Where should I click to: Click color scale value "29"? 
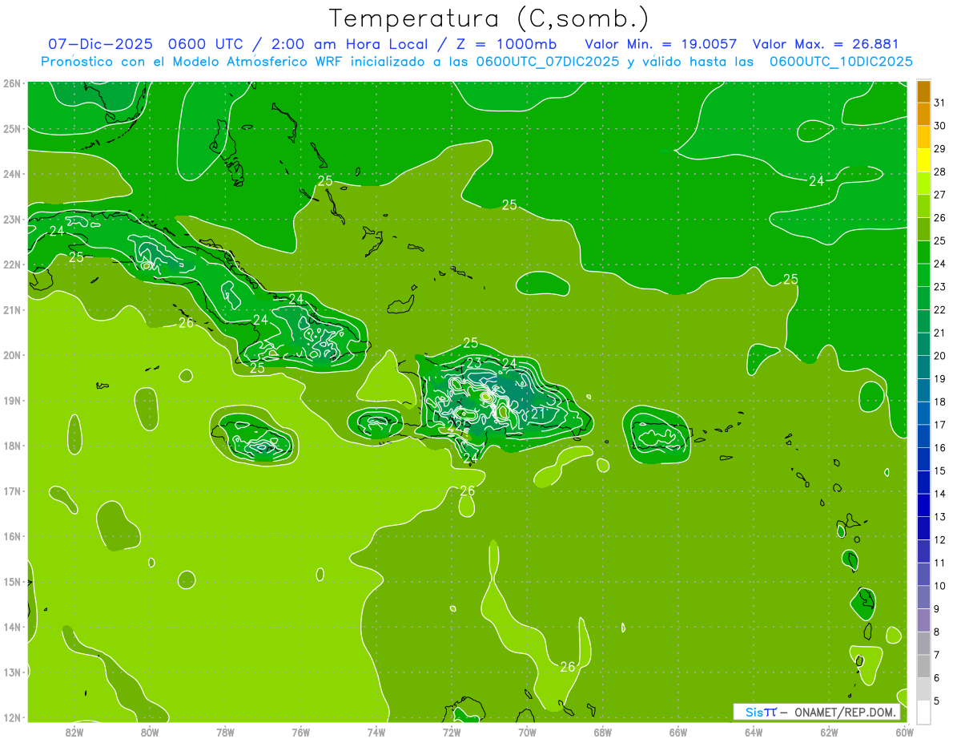[939, 149]
